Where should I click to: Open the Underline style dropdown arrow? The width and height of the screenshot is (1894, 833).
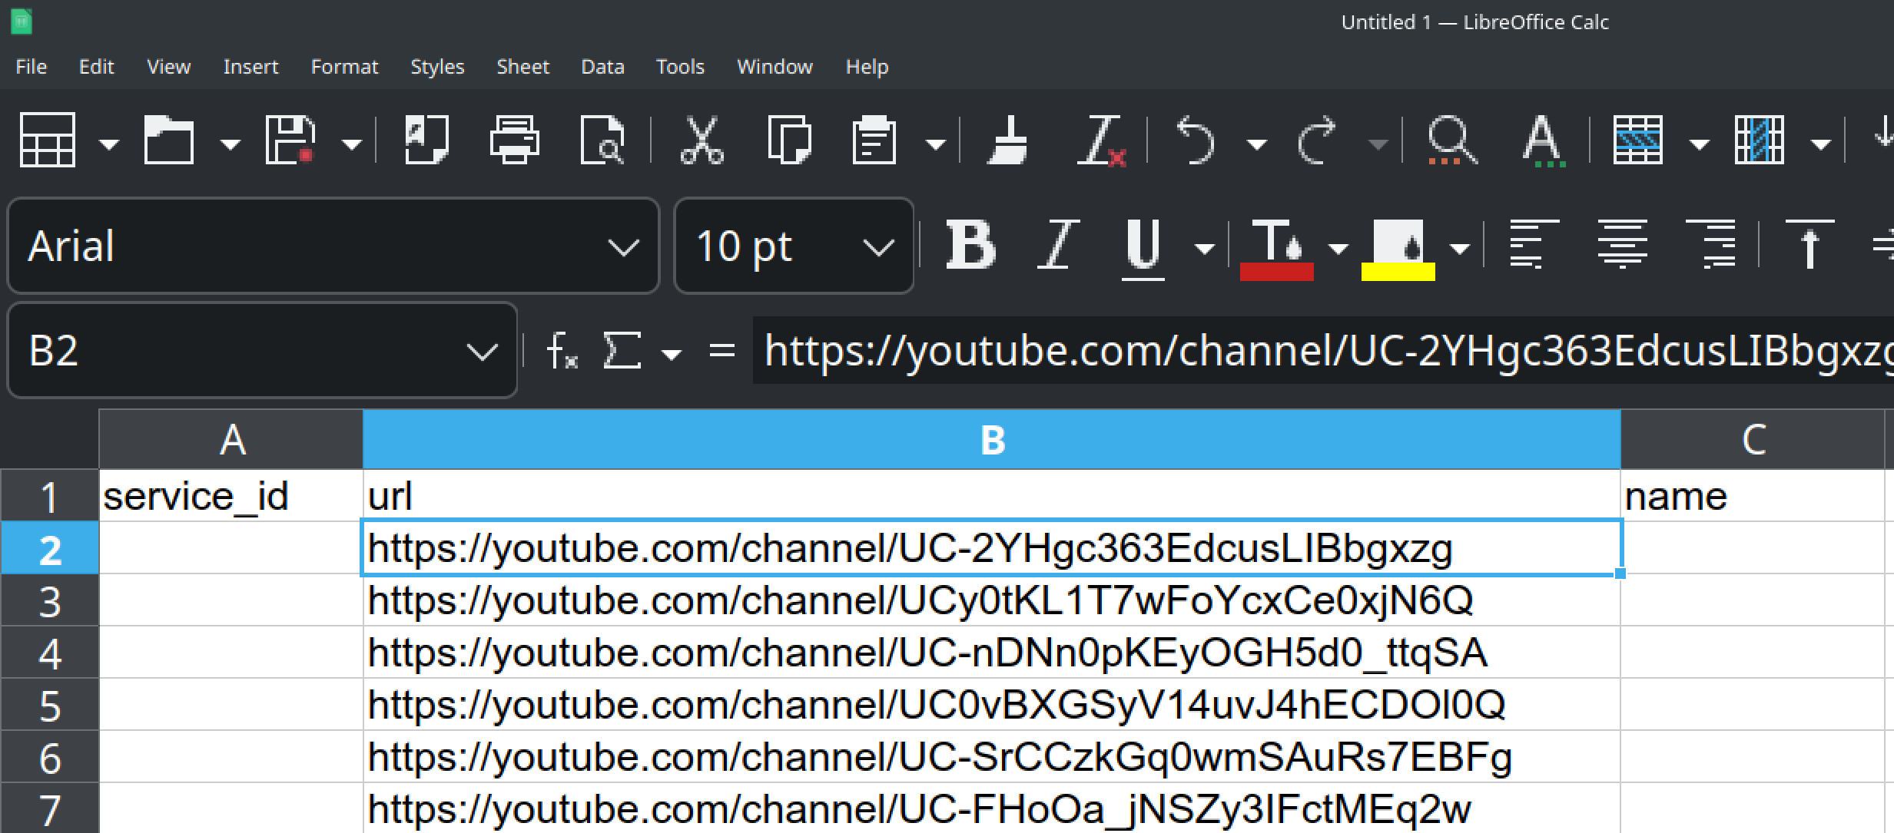point(1204,248)
